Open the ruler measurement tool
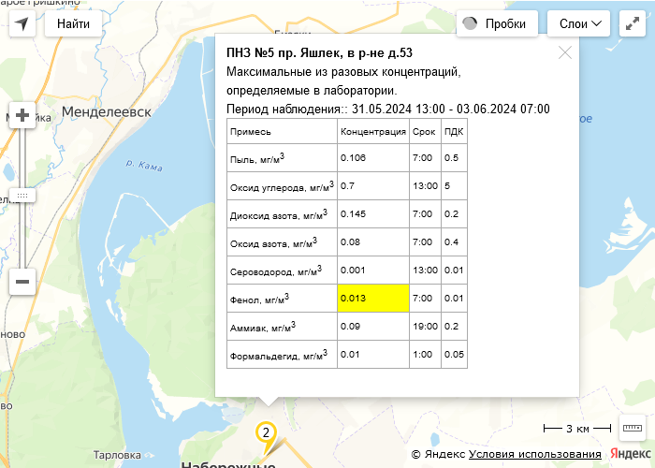This screenshot has width=655, height=468. [632, 428]
